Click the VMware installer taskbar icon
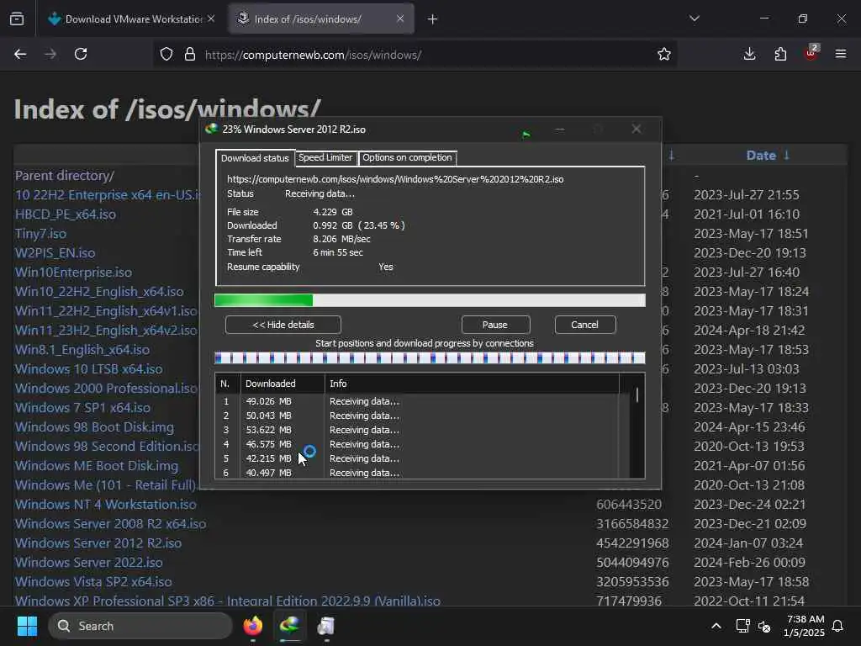The image size is (861, 646). click(326, 626)
